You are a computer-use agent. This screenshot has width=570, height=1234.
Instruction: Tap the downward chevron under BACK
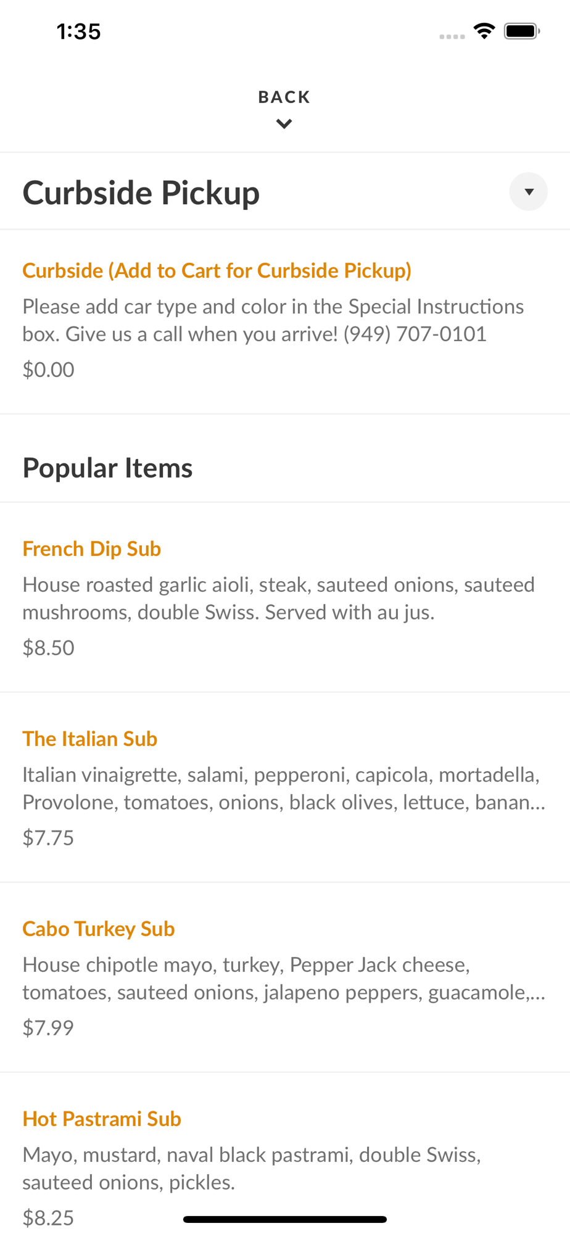[284, 124]
